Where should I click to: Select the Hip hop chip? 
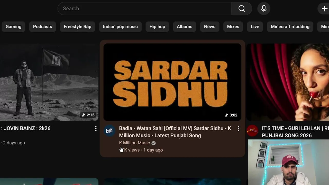click(x=157, y=27)
